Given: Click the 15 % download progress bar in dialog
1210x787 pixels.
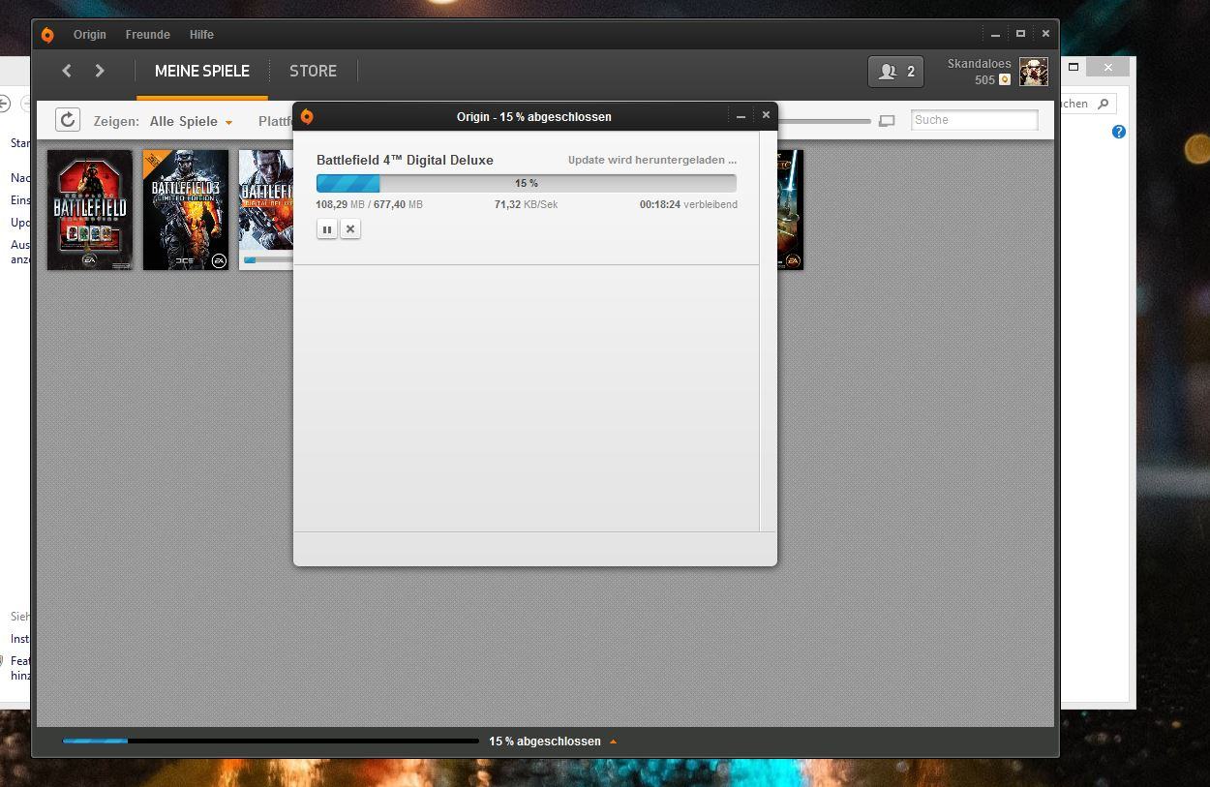Looking at the screenshot, I should point(527,183).
